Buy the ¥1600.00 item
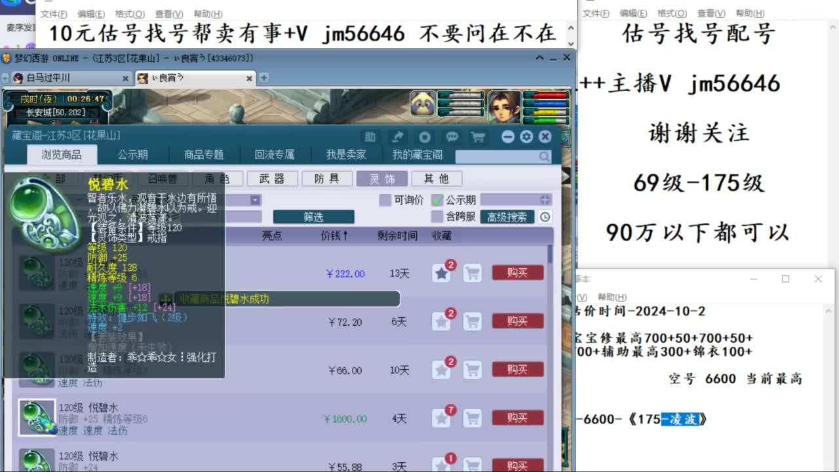 click(518, 418)
